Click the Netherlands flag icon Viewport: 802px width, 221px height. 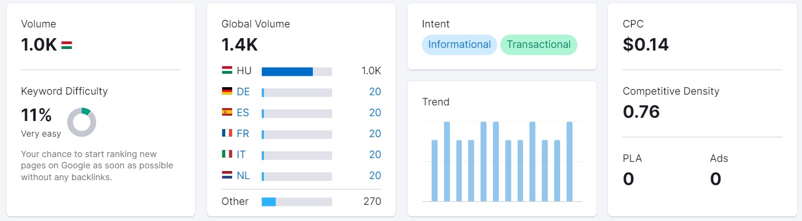click(227, 175)
